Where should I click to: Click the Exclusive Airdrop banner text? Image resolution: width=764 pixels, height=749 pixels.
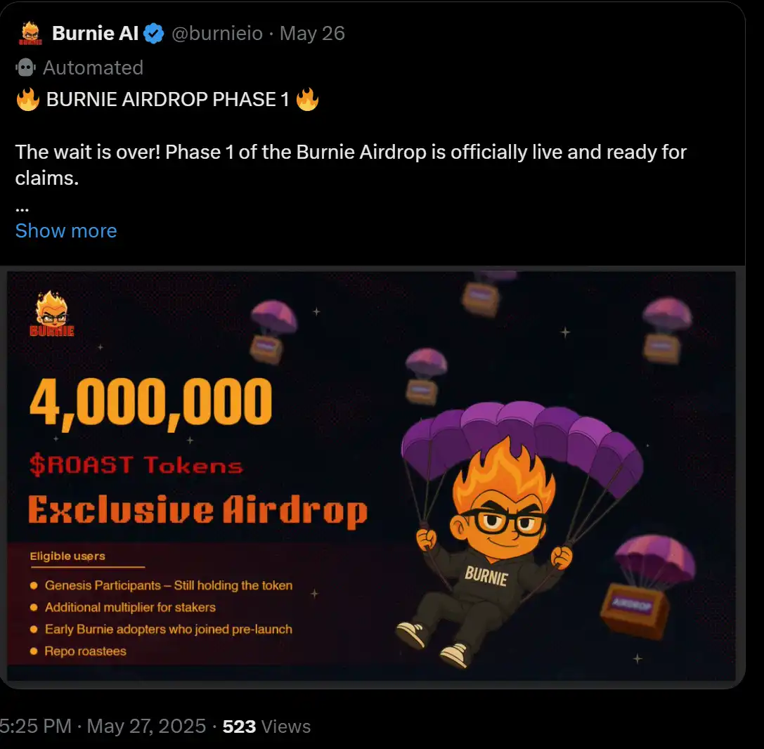pos(198,509)
